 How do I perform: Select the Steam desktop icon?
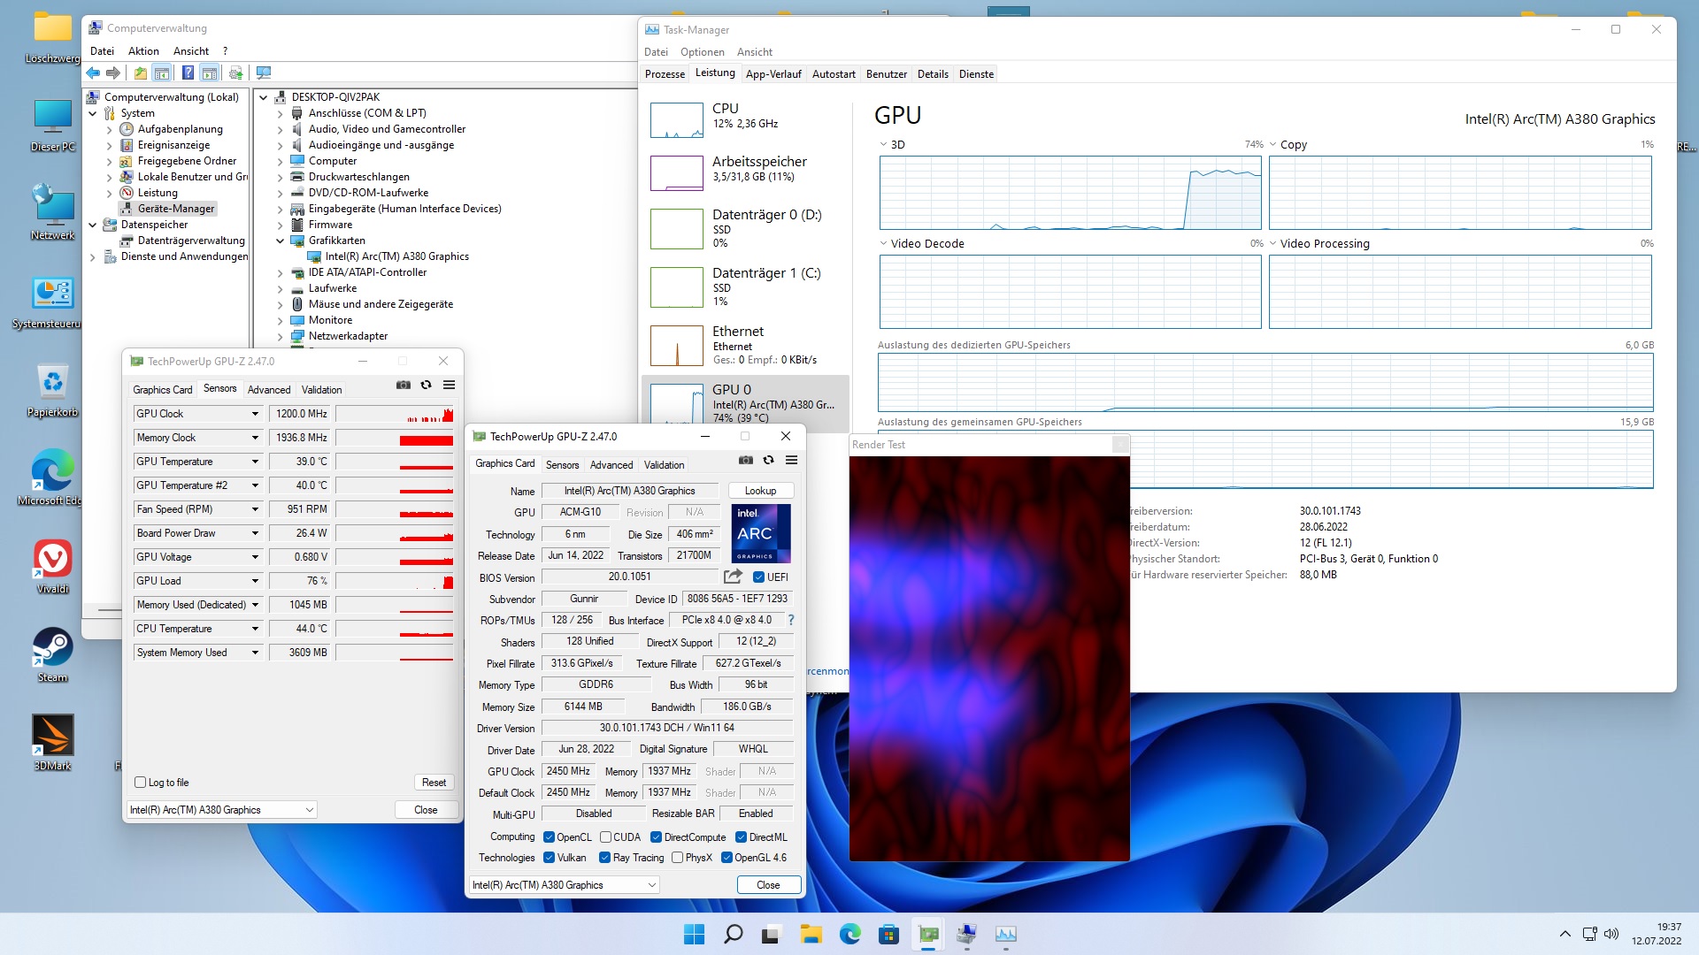[x=53, y=654]
